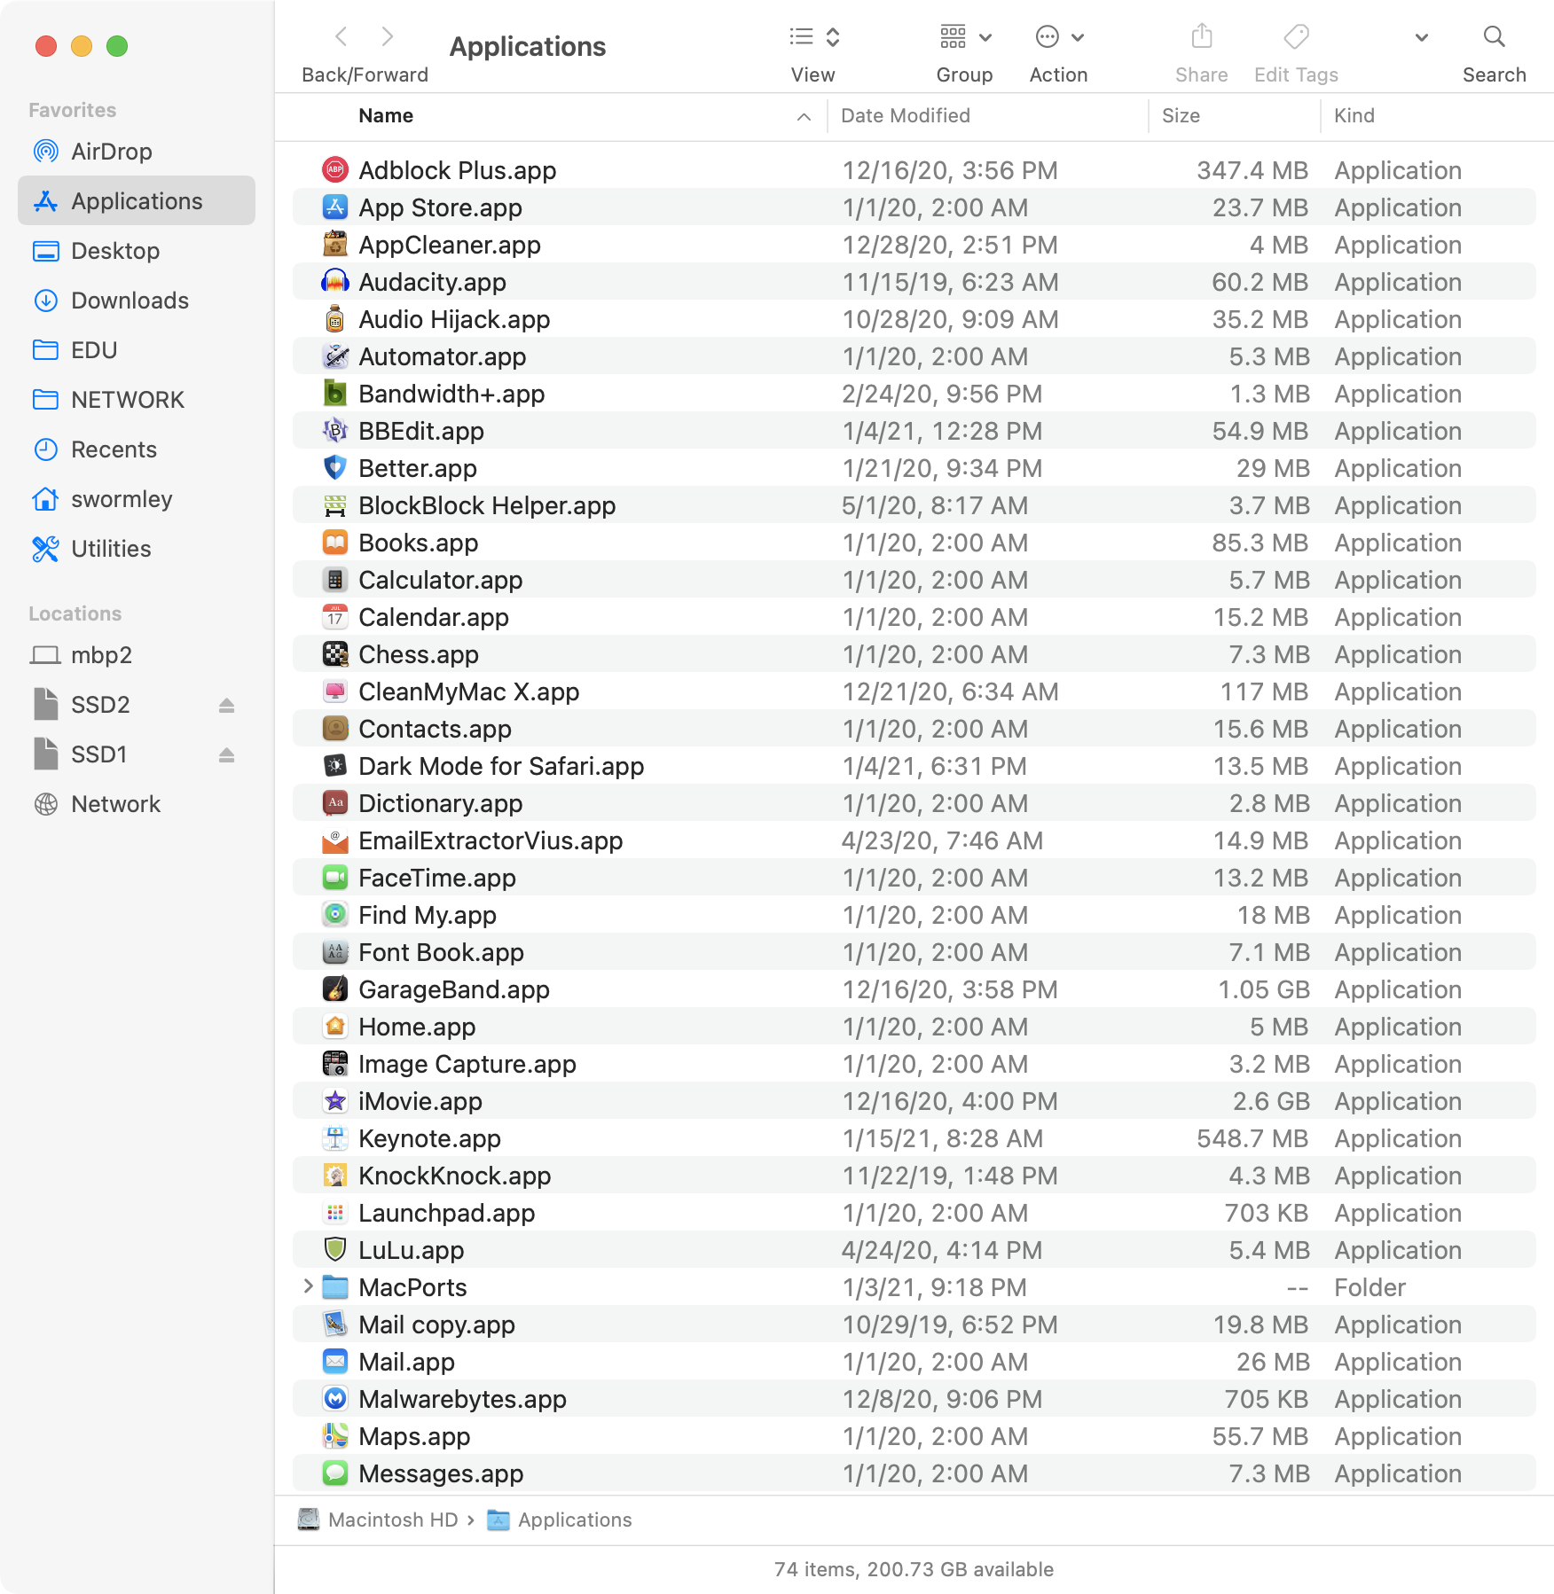Select the Bandwidth+.app row
The width and height of the screenshot is (1554, 1594).
tap(914, 393)
